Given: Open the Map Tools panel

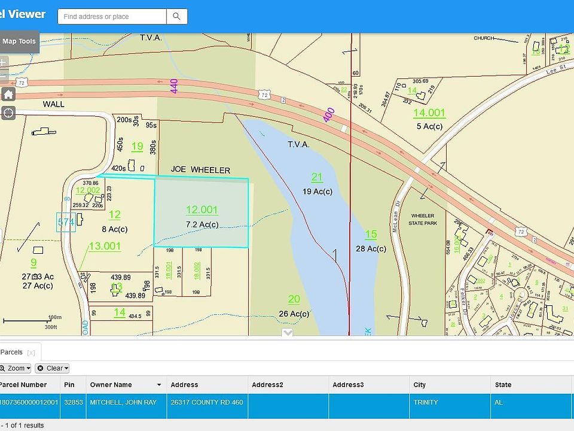Looking at the screenshot, I should pos(19,41).
